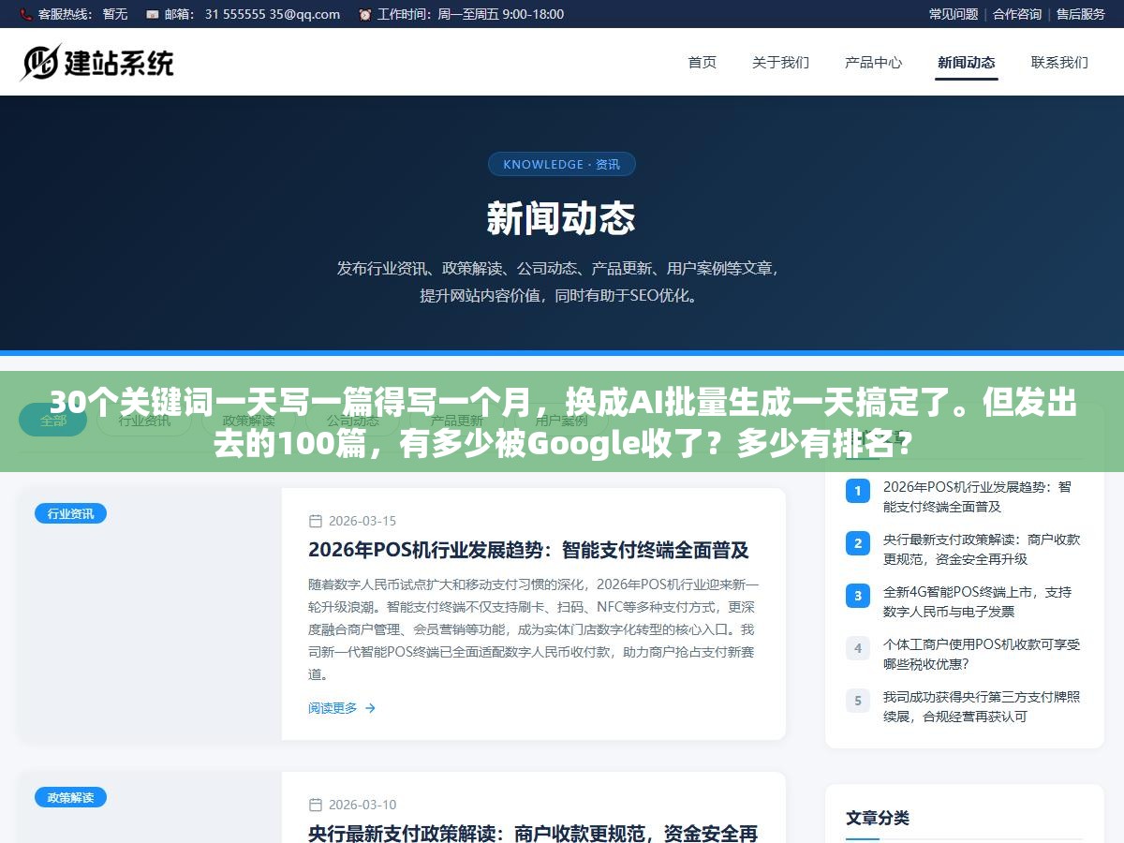Click the calendar icon beside 2026-03-10
1124x843 pixels.
316,804
